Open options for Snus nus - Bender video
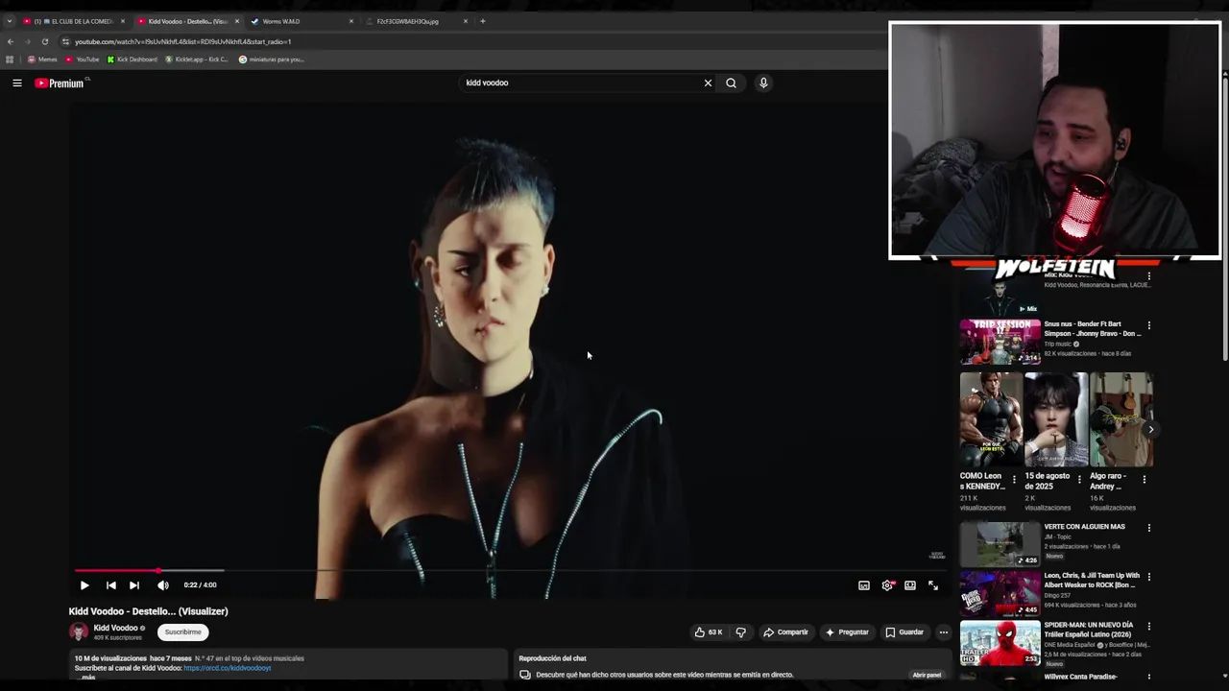Viewport: 1229px width, 691px height. pyautogui.click(x=1149, y=325)
